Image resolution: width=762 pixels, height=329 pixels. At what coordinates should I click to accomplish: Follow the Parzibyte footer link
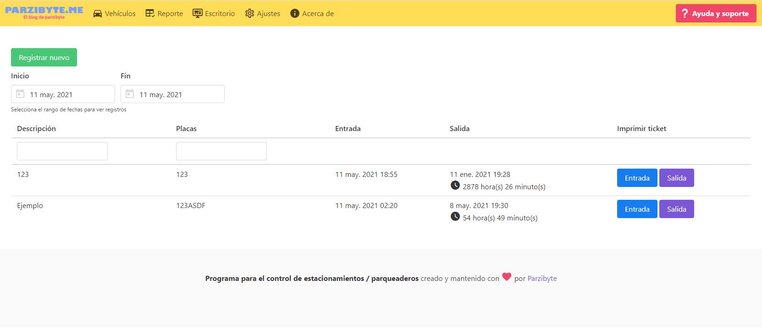click(x=542, y=278)
